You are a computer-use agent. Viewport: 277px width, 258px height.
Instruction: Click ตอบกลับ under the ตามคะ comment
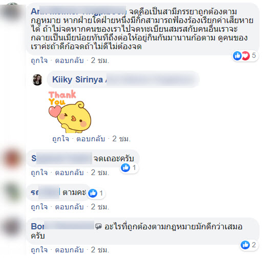69,207
